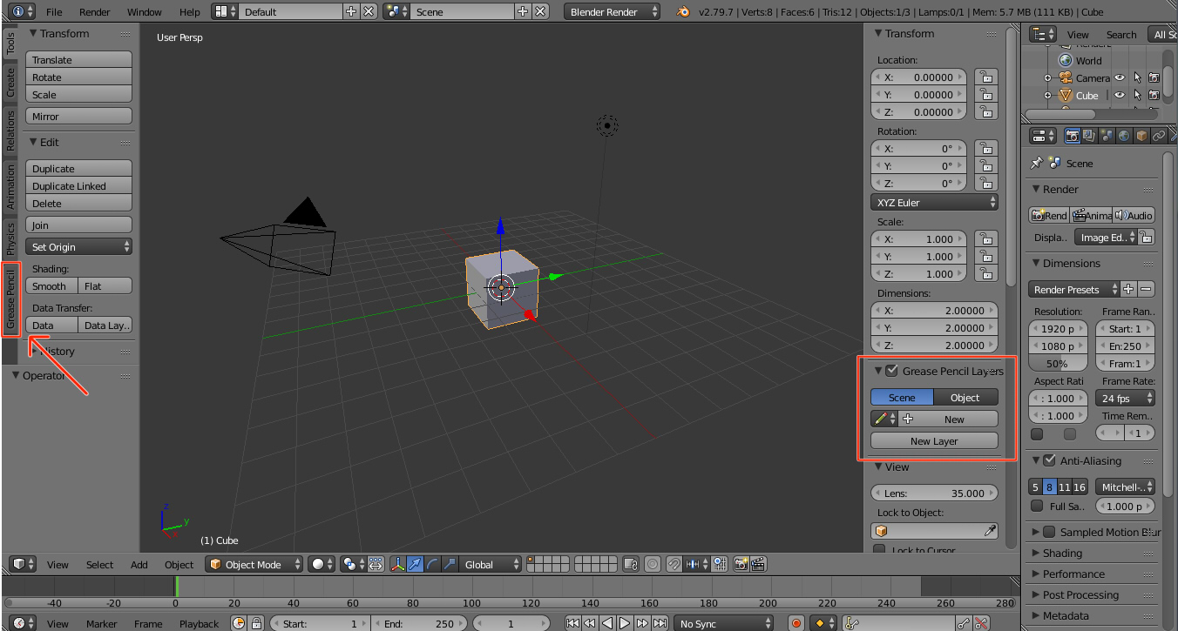Remove render preset with minus button
Viewport: 1178px width, 631px height.
(1146, 289)
